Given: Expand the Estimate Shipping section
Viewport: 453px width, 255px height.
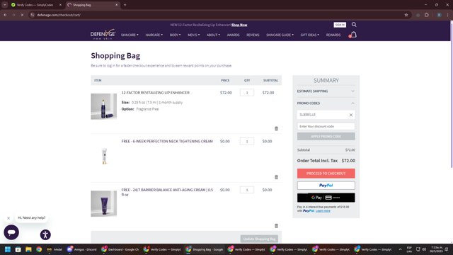Looking at the screenshot, I should tap(326, 91).
